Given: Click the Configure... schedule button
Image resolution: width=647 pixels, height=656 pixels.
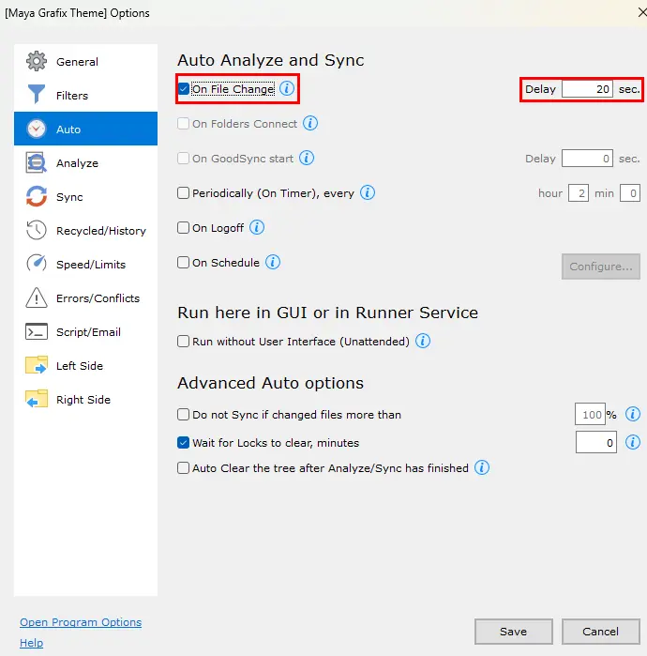Looking at the screenshot, I should pyautogui.click(x=601, y=267).
